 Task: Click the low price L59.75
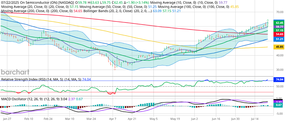105,2
